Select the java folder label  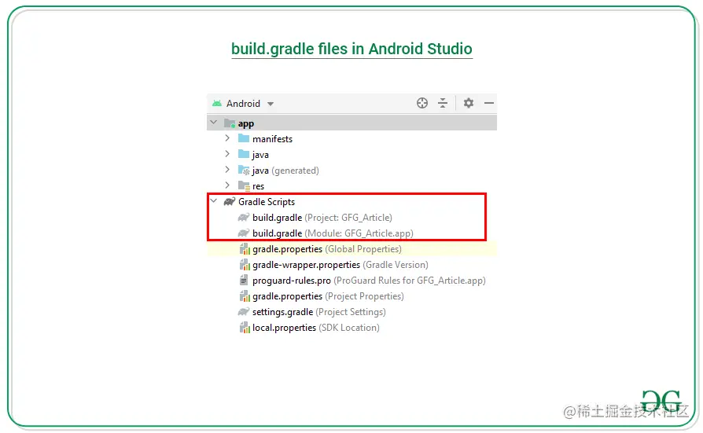pyautogui.click(x=260, y=155)
